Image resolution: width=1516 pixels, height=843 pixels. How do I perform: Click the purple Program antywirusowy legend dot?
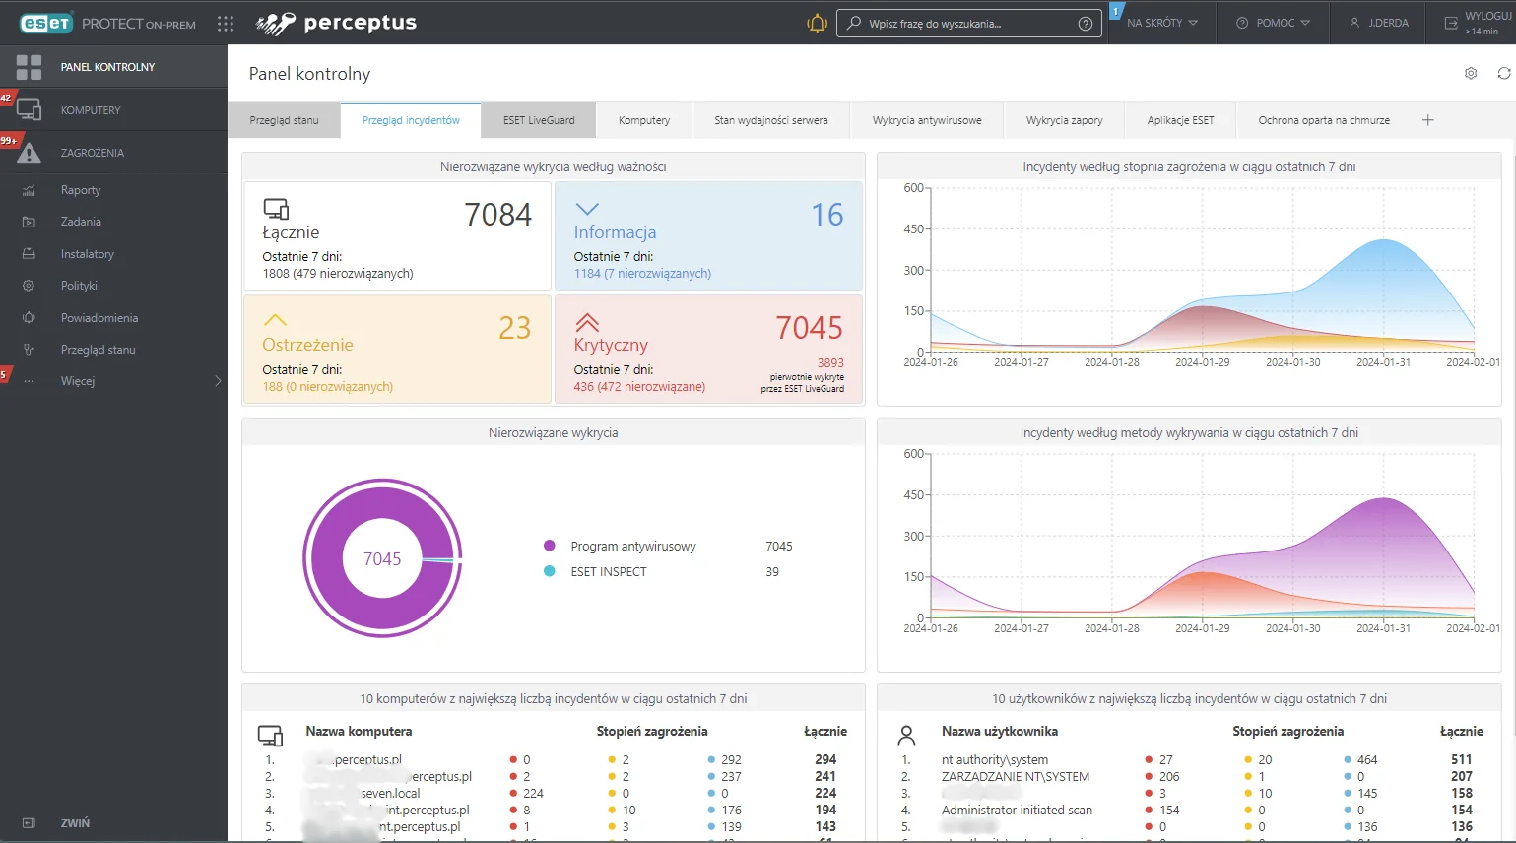click(550, 546)
